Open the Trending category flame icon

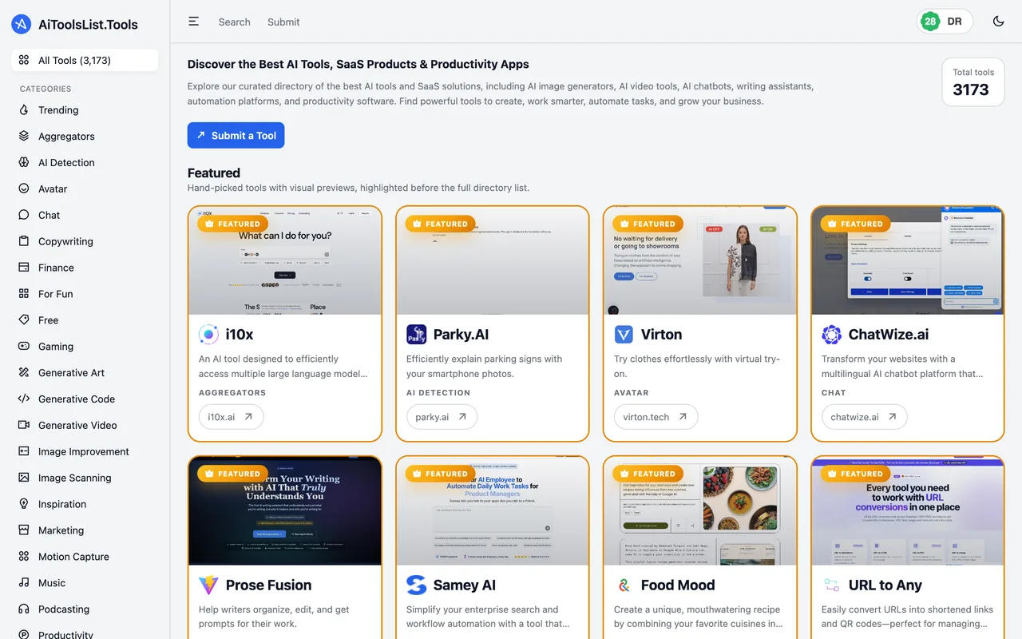tap(24, 109)
